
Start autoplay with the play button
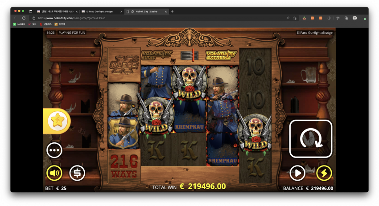pos(297,173)
